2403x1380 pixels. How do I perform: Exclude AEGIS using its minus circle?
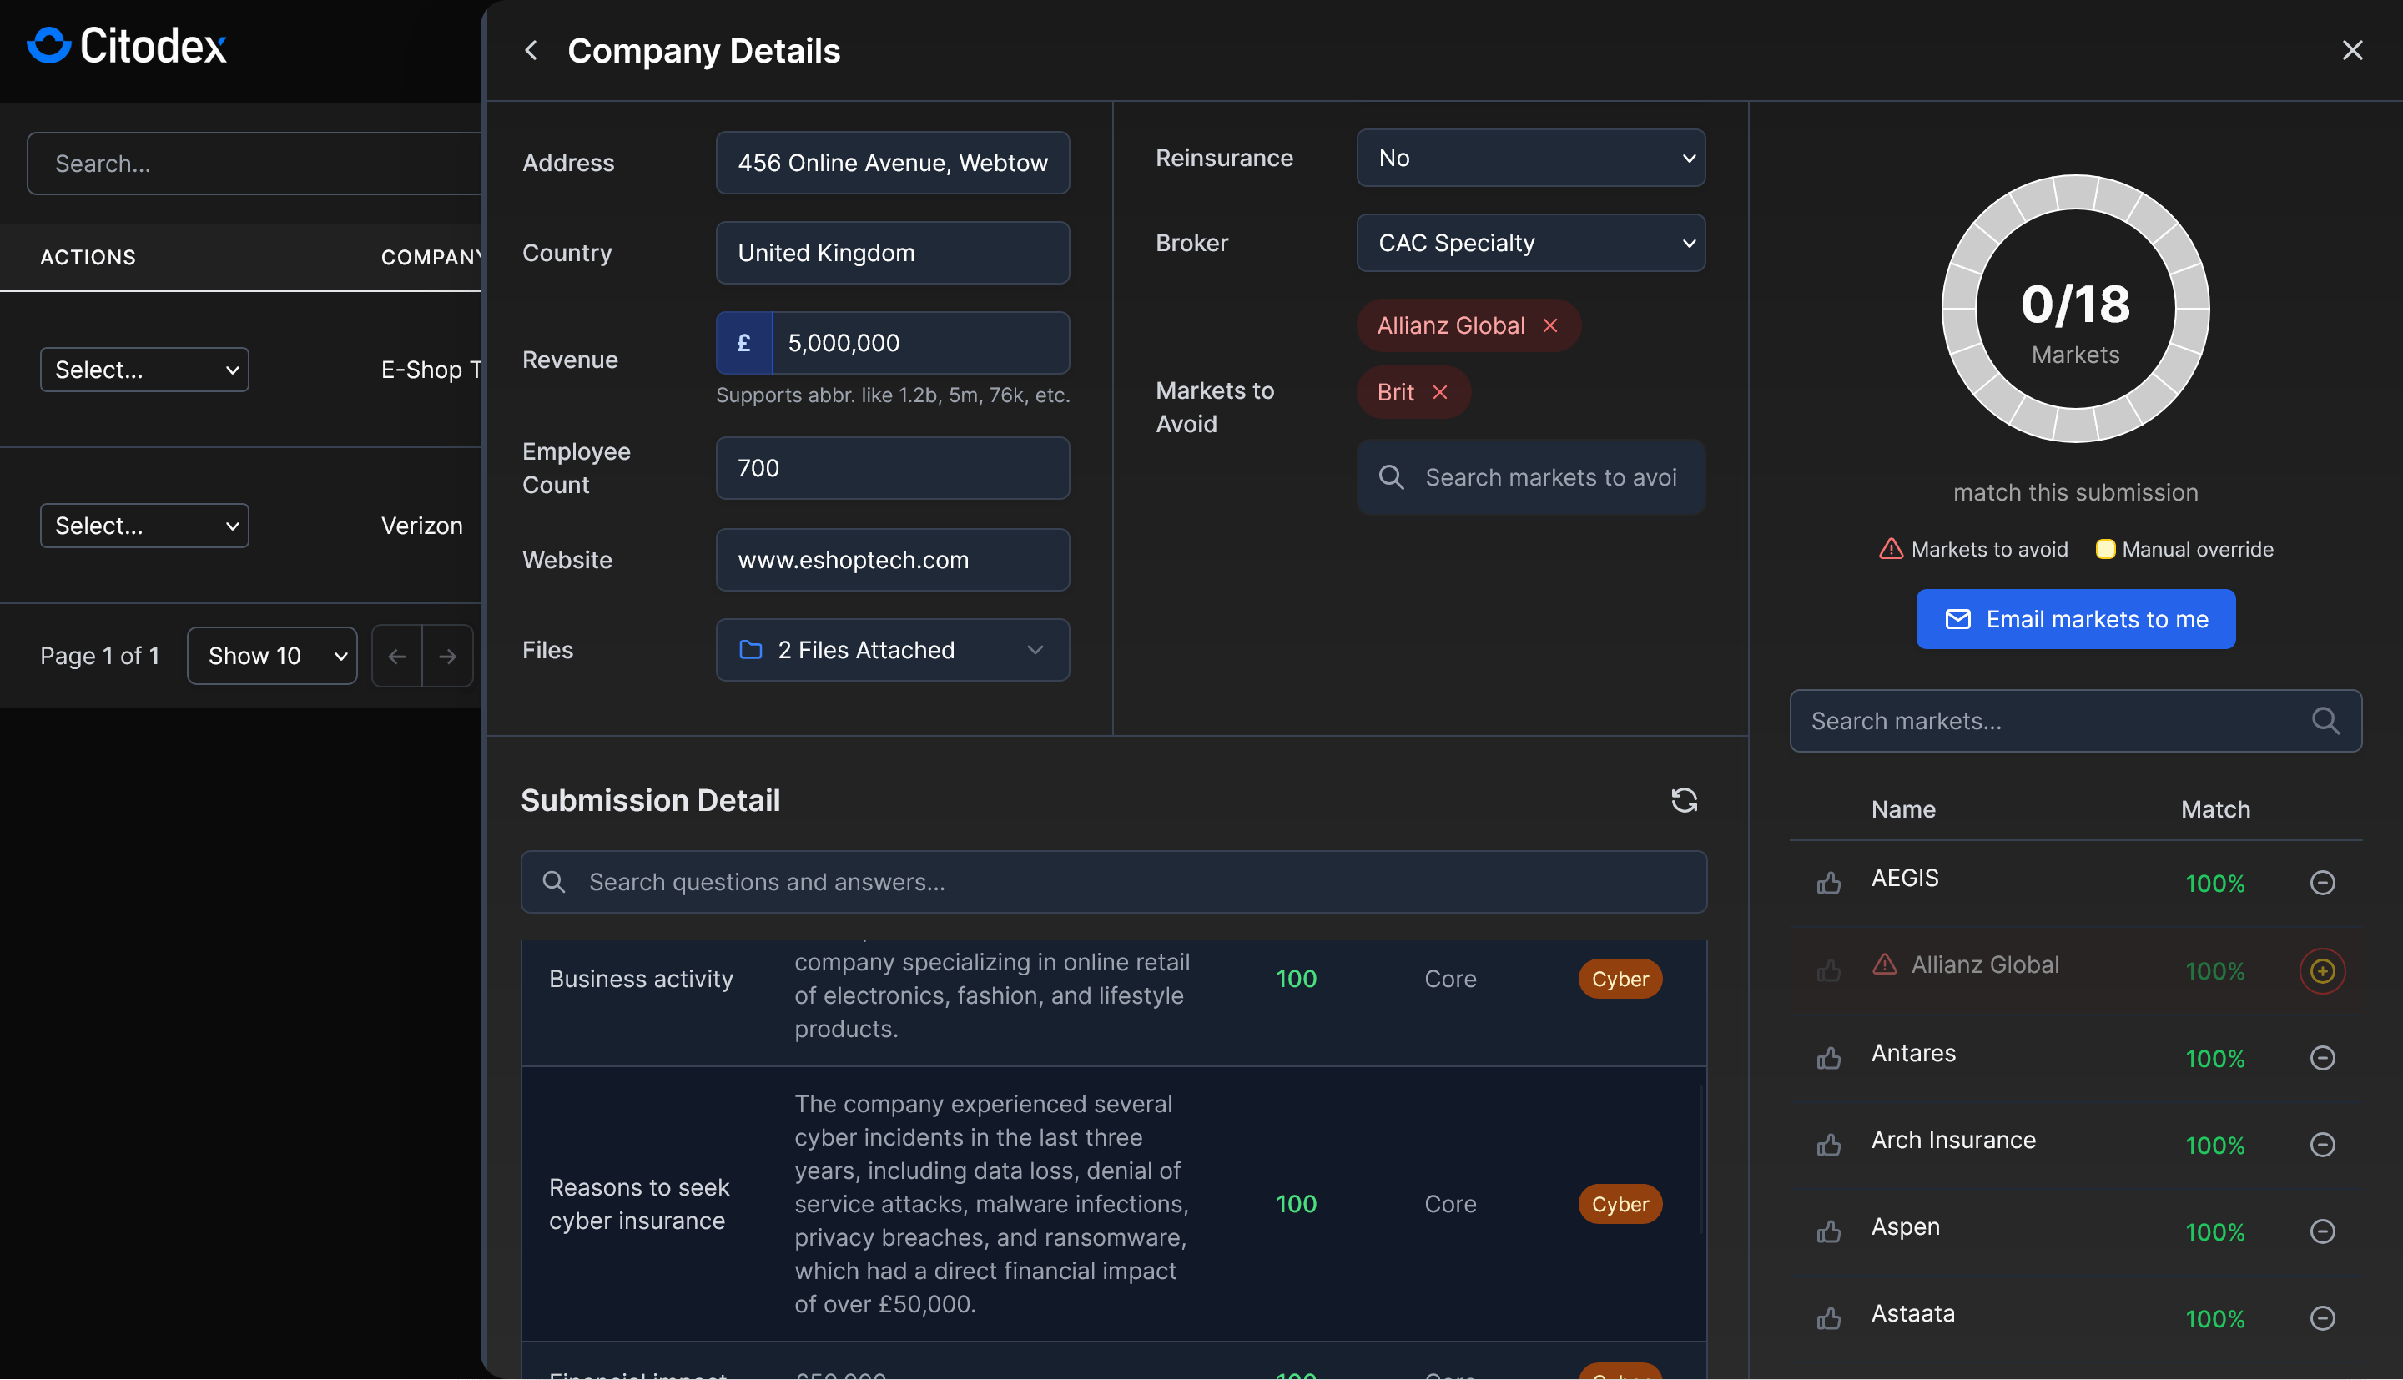(2321, 883)
